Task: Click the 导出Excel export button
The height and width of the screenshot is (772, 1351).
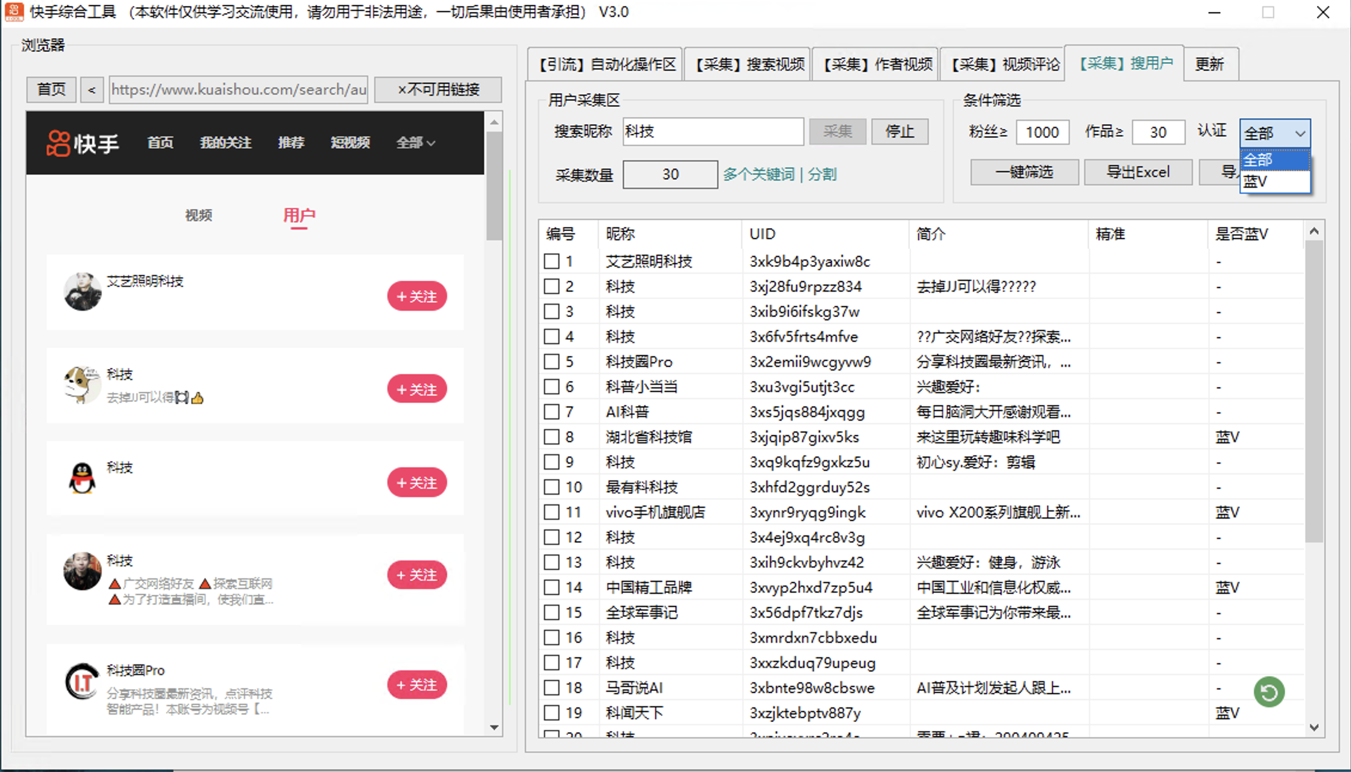Action: coord(1138,172)
